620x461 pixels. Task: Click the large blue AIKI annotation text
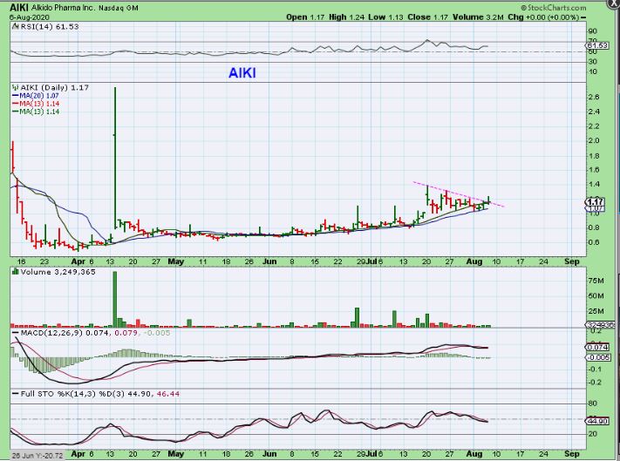point(242,73)
